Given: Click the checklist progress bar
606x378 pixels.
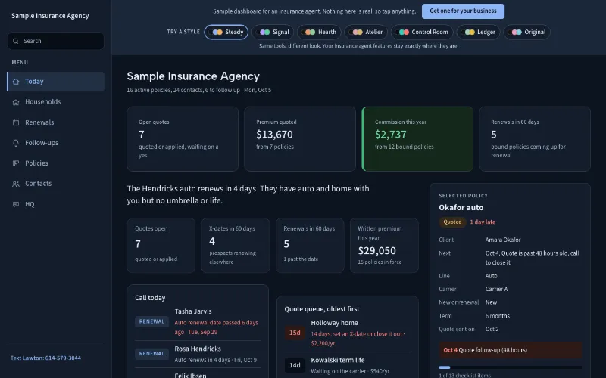Looking at the screenshot, I should click(510, 367).
